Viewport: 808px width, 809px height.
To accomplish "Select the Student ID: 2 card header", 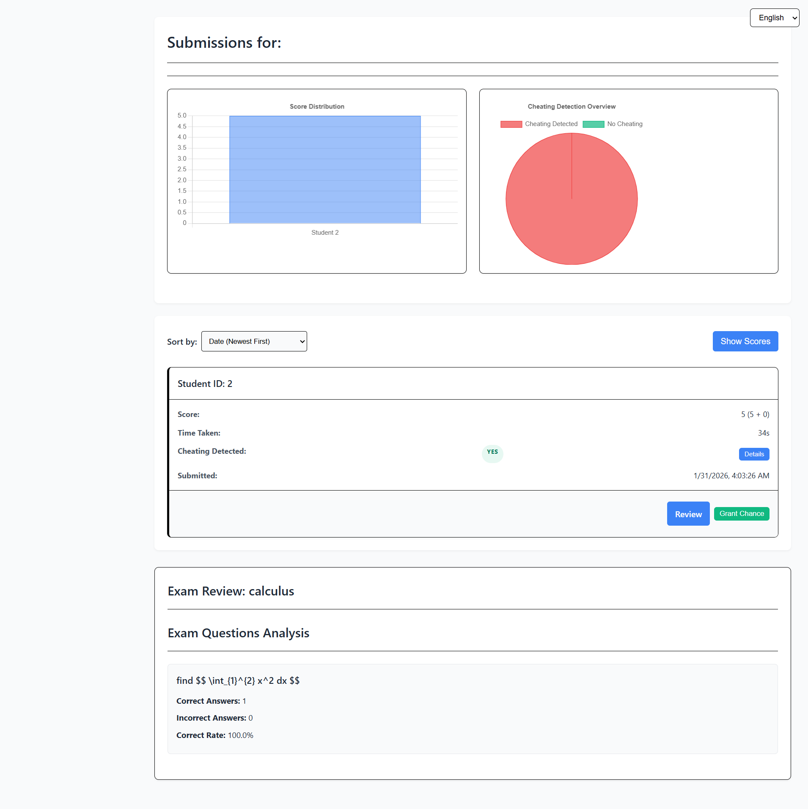I will pos(205,384).
